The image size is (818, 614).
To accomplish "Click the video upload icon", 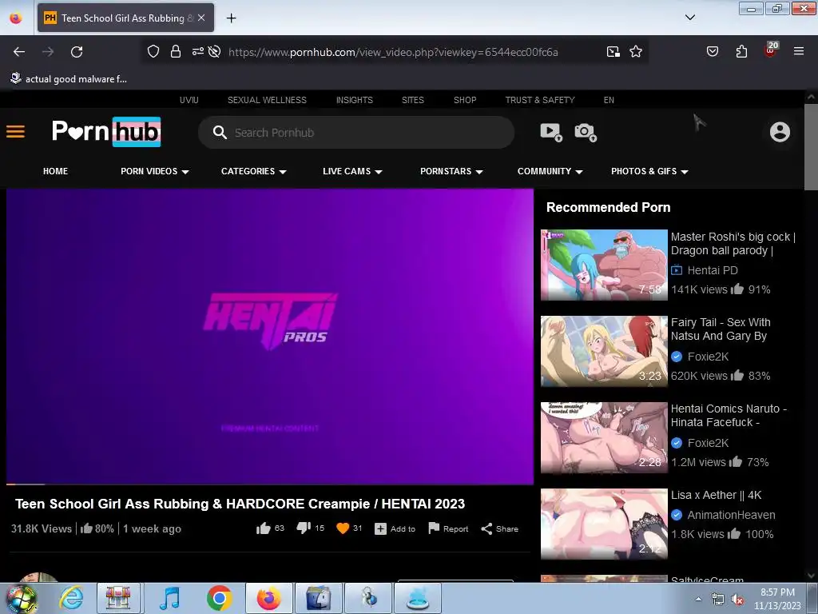I will point(551,132).
